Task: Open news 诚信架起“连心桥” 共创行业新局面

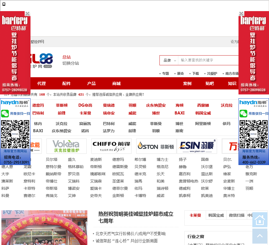Action: pyautogui.click(x=127, y=241)
